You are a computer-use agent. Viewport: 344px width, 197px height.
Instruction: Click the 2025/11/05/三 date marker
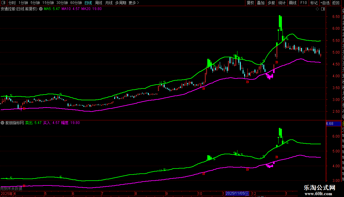(237, 193)
